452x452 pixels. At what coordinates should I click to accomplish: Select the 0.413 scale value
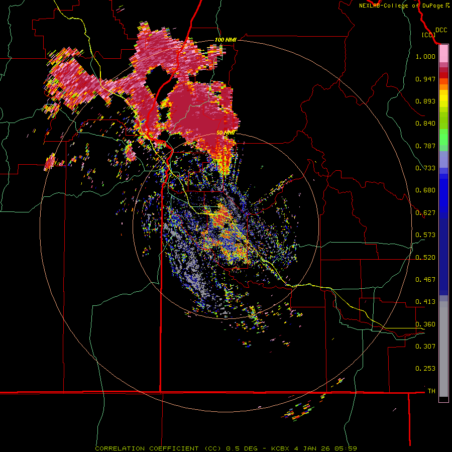[425, 302]
